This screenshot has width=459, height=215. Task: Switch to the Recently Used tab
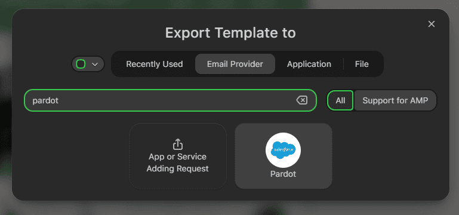pyautogui.click(x=154, y=64)
